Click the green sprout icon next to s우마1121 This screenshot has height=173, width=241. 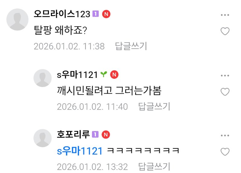(x=103, y=74)
